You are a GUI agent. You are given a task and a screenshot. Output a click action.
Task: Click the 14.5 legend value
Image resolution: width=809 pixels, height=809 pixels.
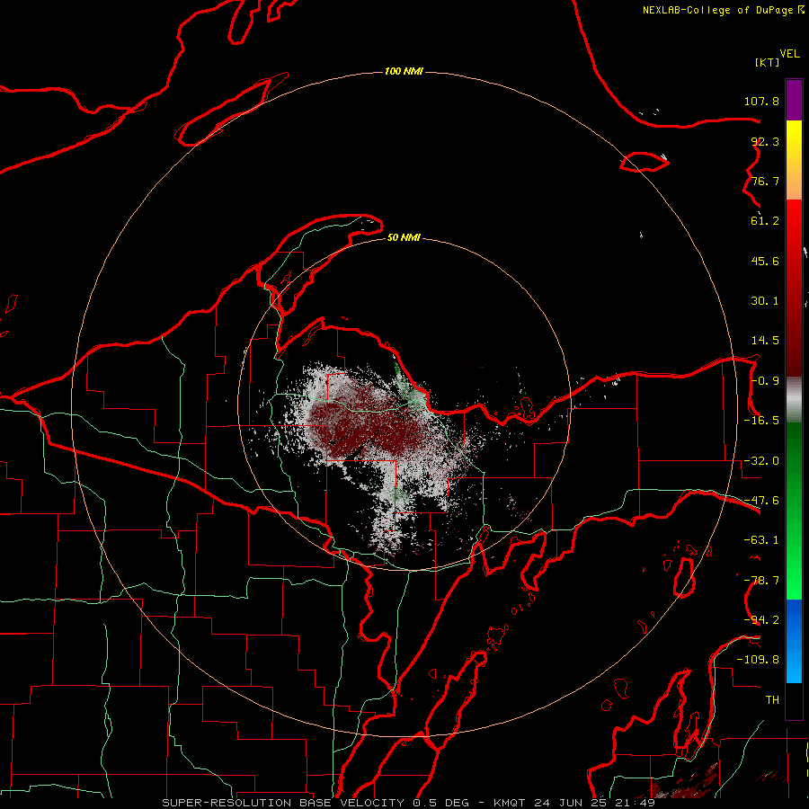point(765,341)
